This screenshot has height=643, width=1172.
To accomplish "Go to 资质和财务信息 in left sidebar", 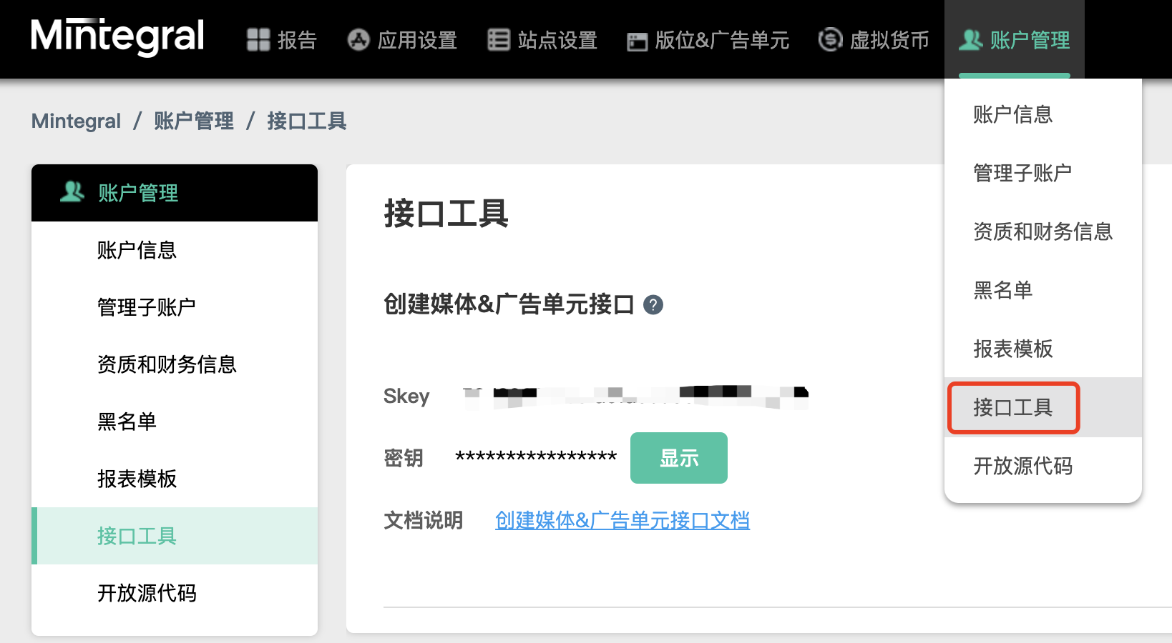I will point(167,364).
